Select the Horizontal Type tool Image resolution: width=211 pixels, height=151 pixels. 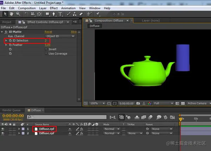point(60,14)
